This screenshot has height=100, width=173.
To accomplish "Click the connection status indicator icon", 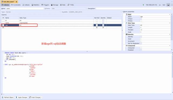I will (x=143, y=5).
